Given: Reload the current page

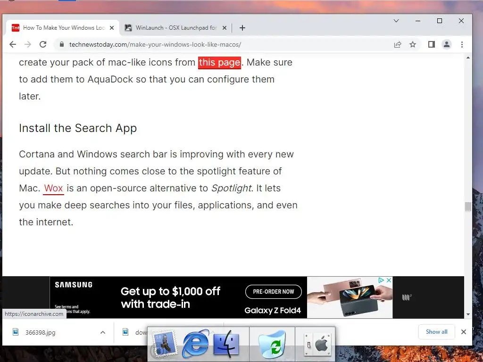Looking at the screenshot, I should click(x=43, y=44).
